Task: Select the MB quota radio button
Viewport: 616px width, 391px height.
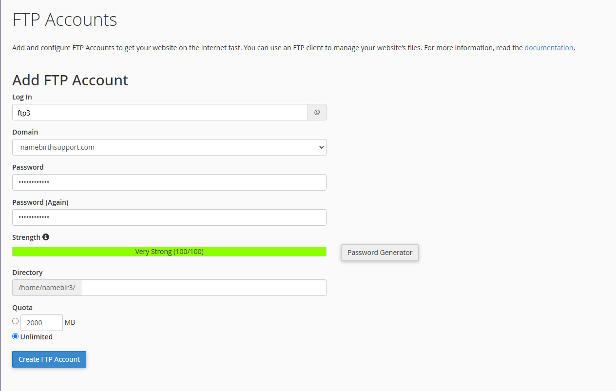Action: click(x=15, y=321)
